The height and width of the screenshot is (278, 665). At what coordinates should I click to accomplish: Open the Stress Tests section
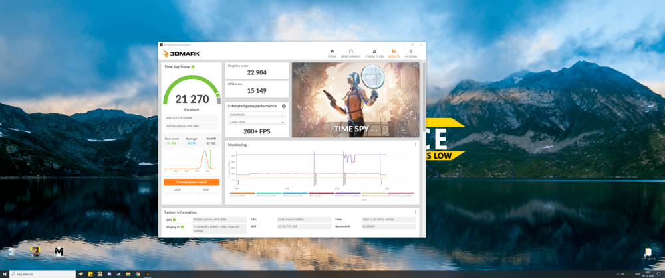coord(374,53)
